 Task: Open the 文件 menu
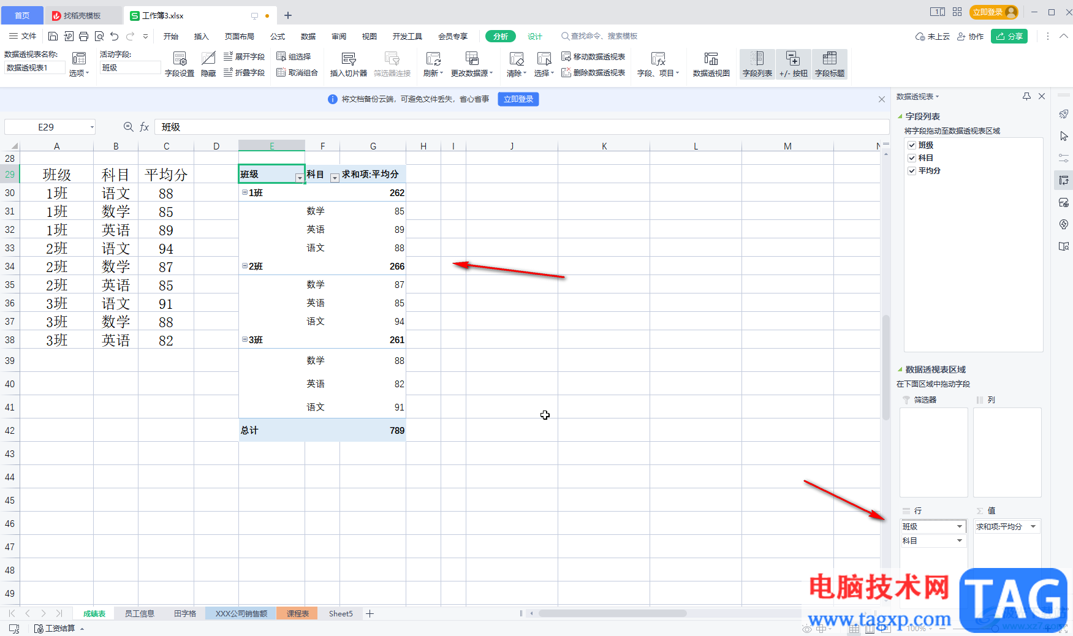coord(23,36)
